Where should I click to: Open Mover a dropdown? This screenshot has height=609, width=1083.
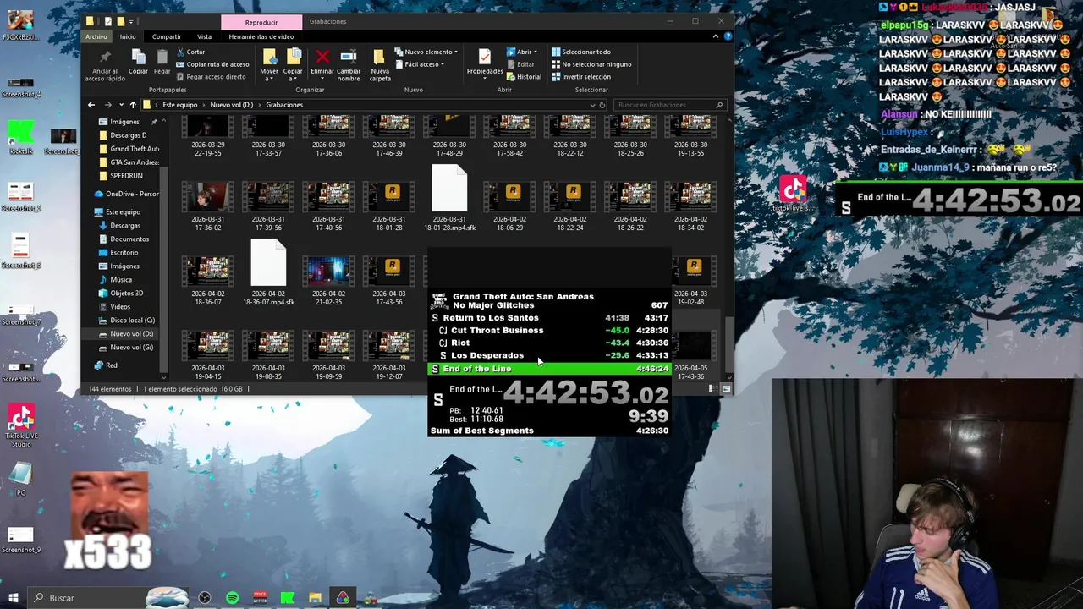(269, 75)
